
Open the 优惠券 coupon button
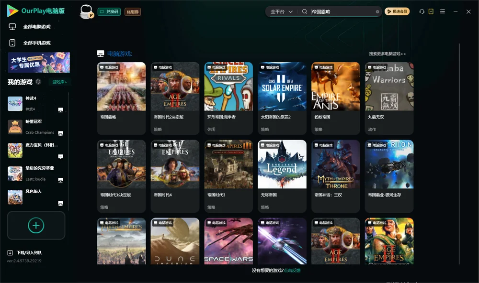pyautogui.click(x=133, y=11)
